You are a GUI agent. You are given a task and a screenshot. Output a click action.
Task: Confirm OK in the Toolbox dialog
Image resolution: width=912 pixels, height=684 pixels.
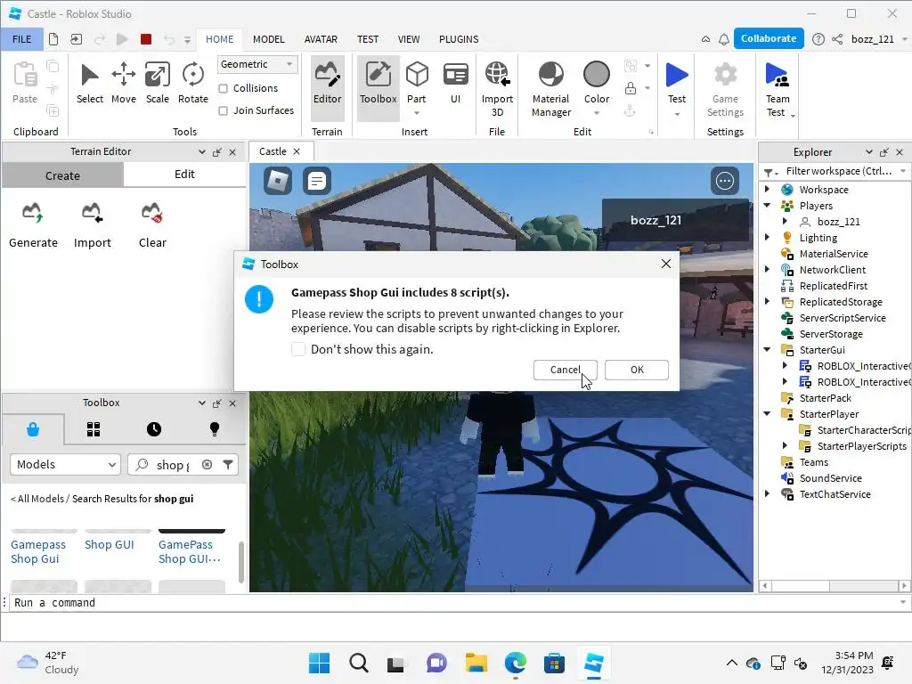point(637,370)
